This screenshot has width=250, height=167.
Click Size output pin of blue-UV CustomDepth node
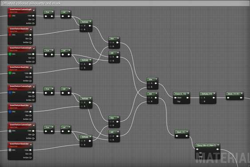[x=33, y=96]
